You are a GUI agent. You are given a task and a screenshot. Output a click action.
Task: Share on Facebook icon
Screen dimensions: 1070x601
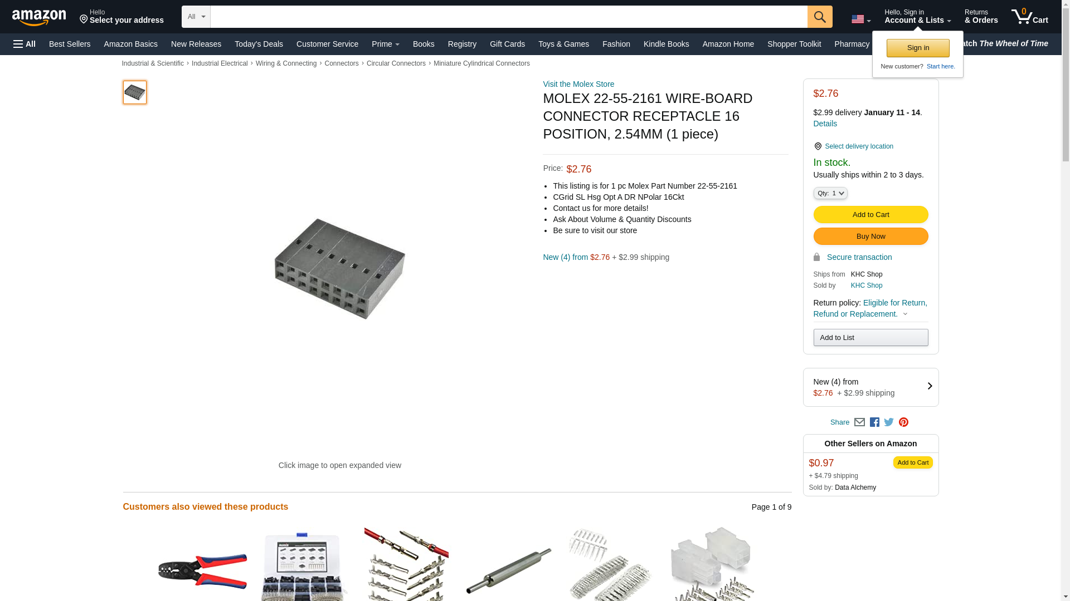pyautogui.click(x=874, y=422)
